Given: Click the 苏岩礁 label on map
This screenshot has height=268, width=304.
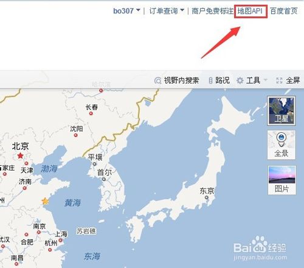Looking at the screenshot, I should [x=86, y=231].
